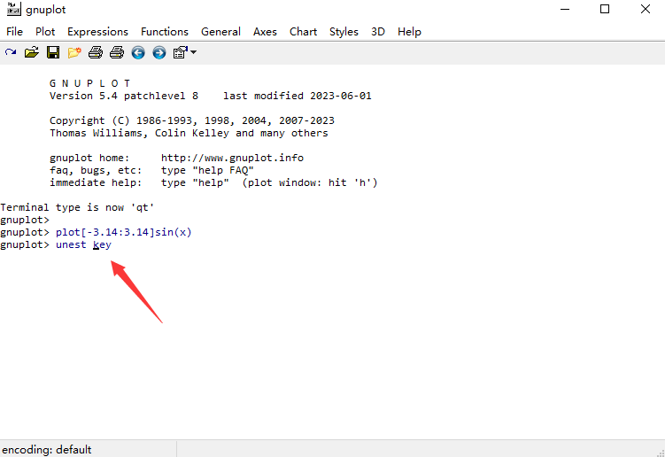Click the Replot icon in toolbar
665x457 pixels.
[11, 52]
